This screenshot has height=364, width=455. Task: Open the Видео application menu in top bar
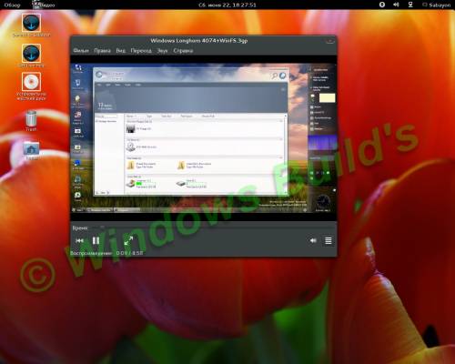pos(44,5)
